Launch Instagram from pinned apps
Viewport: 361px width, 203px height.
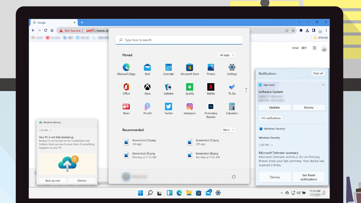tap(190, 109)
